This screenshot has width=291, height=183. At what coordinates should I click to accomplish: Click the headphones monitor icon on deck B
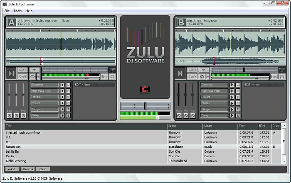(x=282, y=77)
